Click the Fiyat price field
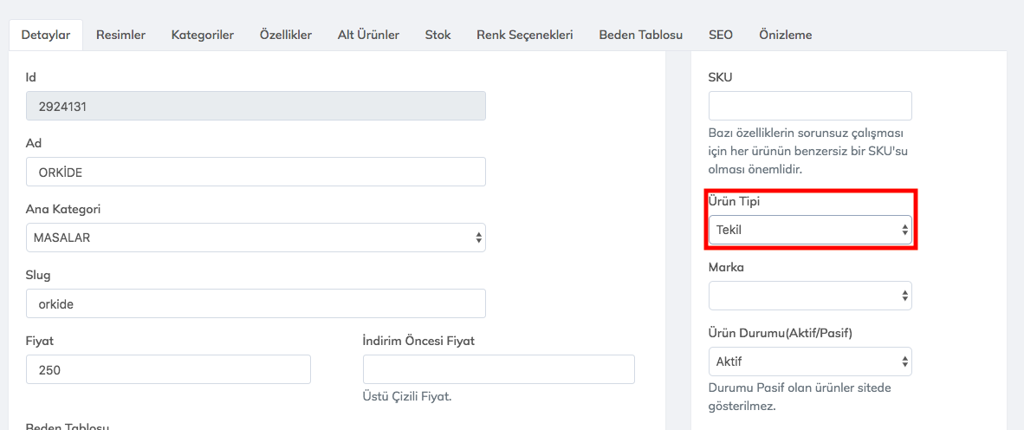Screen dimensions: 1024x430 (168, 369)
